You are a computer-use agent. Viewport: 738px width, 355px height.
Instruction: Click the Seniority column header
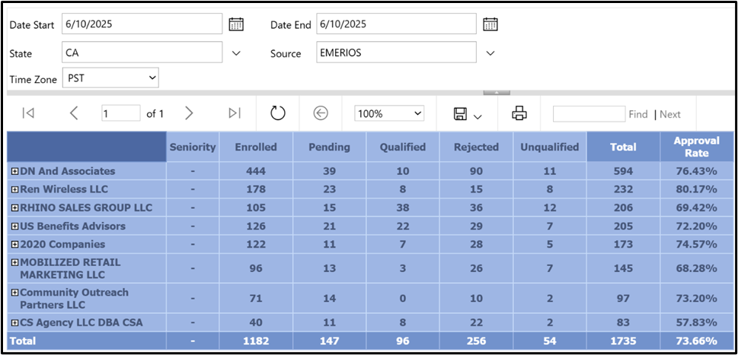point(193,147)
